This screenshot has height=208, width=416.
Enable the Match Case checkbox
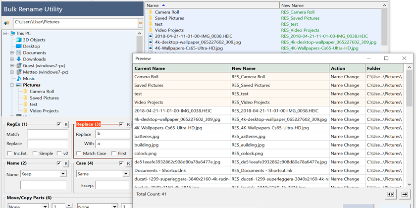78,154
